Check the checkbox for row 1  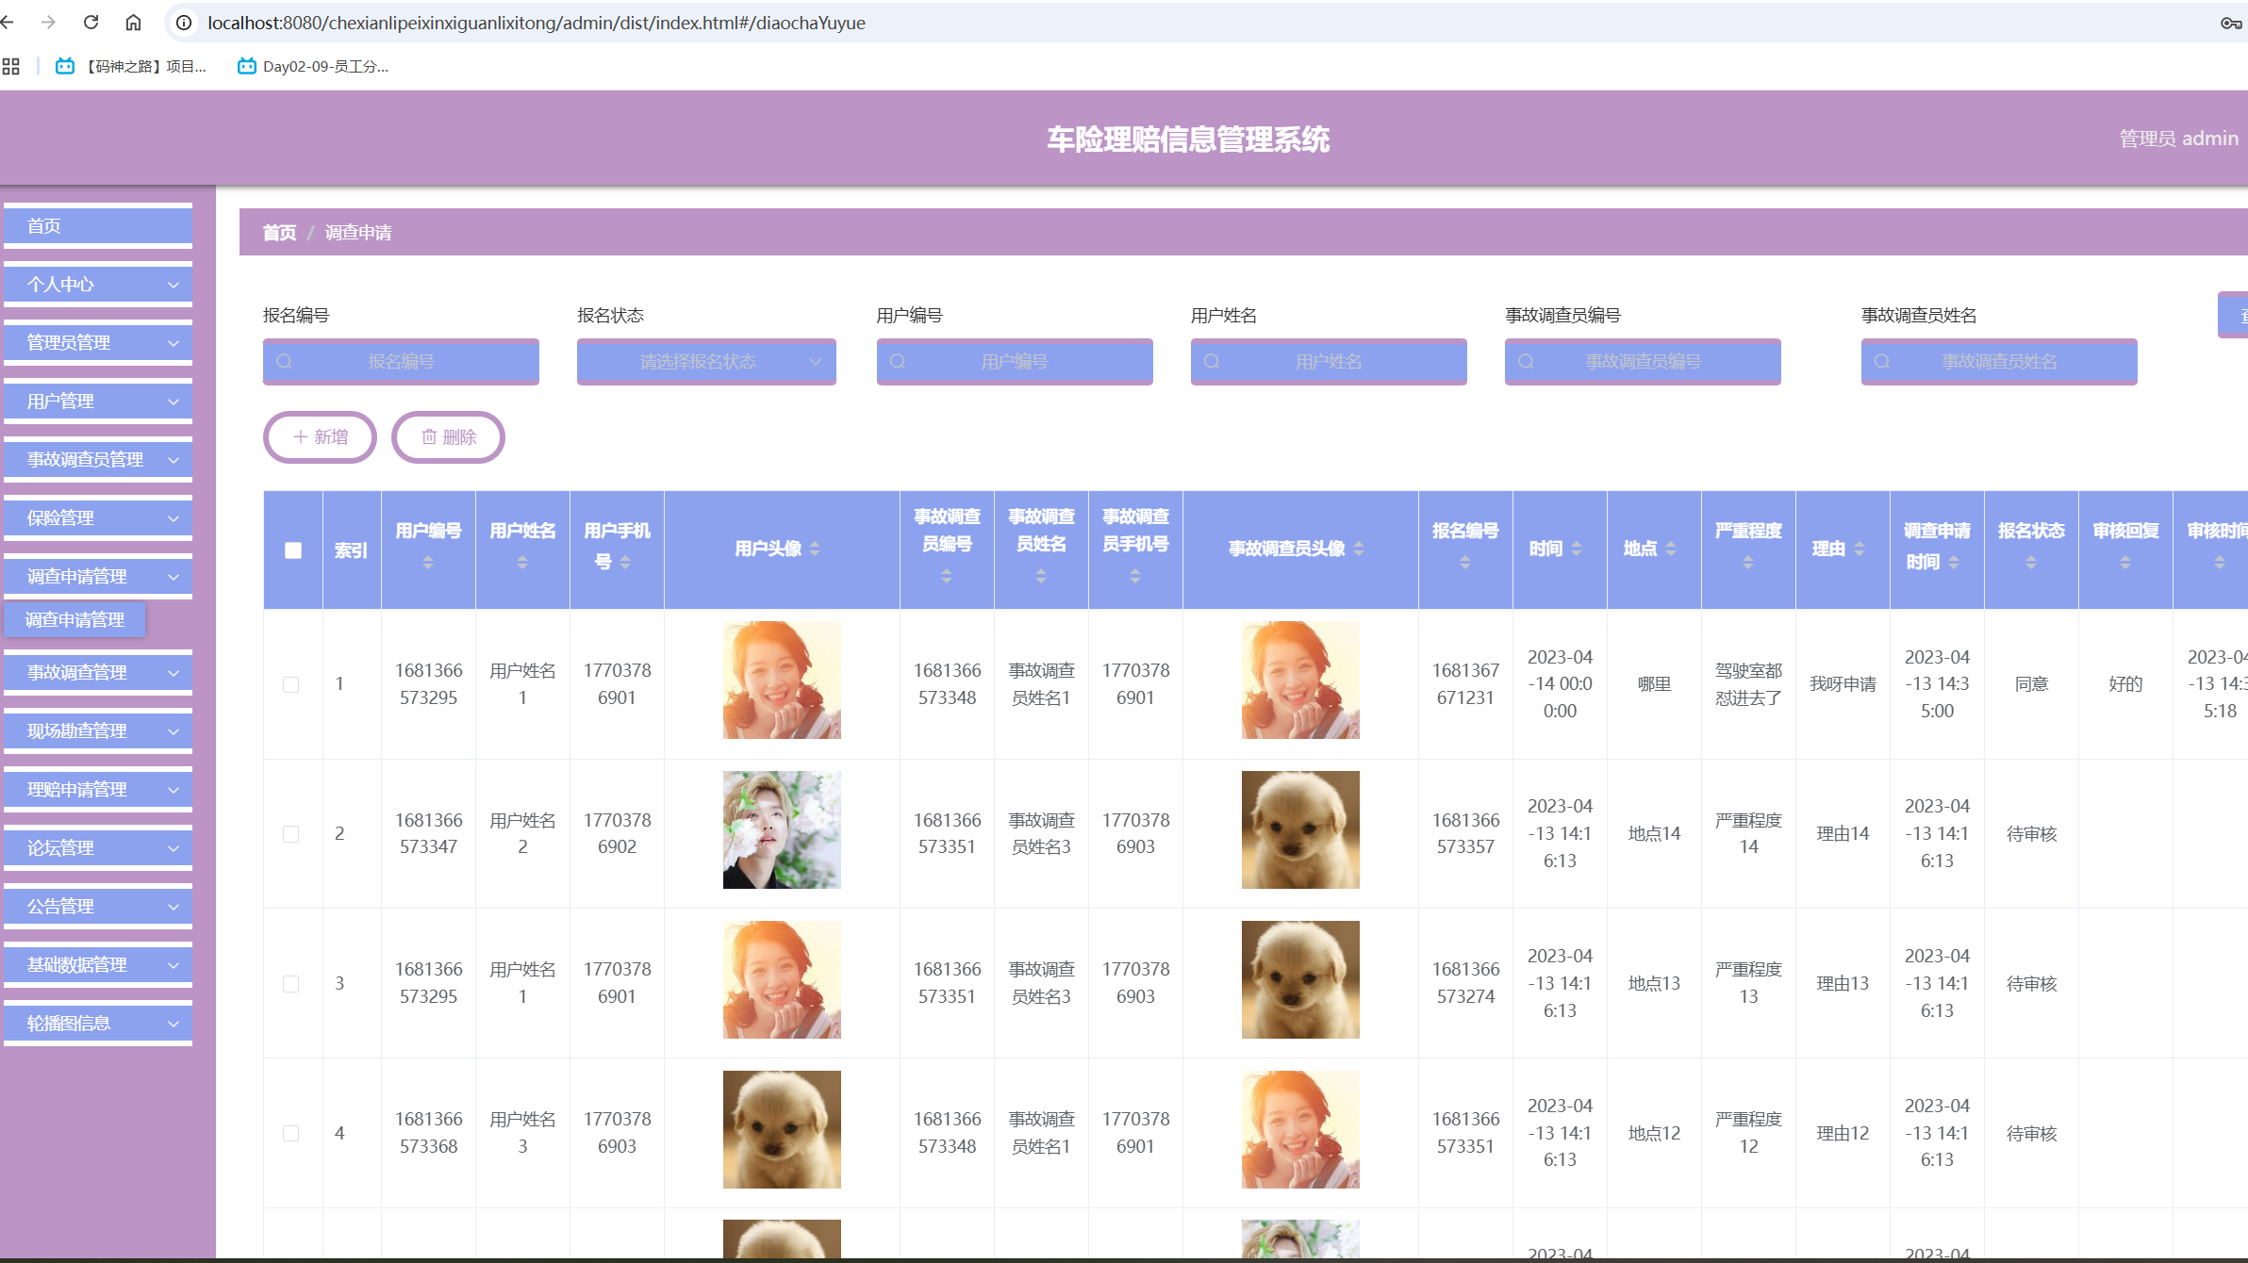[291, 684]
